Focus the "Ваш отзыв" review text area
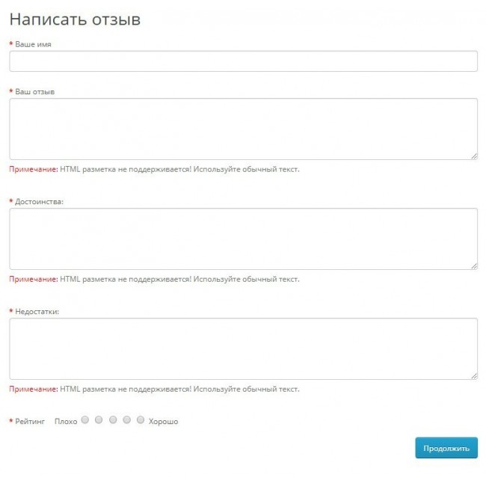Screen dimensions: 486x486 [243, 129]
